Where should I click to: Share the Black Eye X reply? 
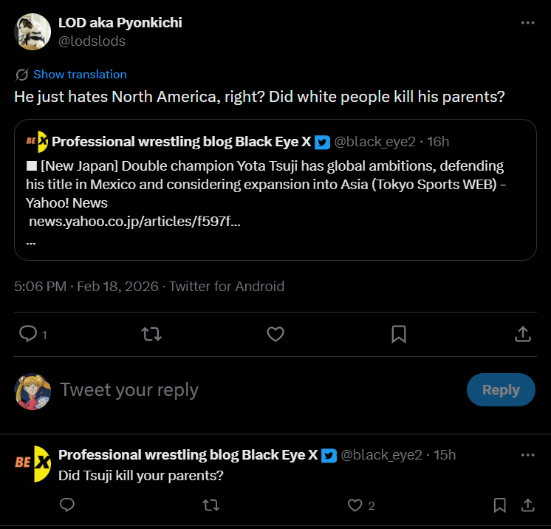528,505
